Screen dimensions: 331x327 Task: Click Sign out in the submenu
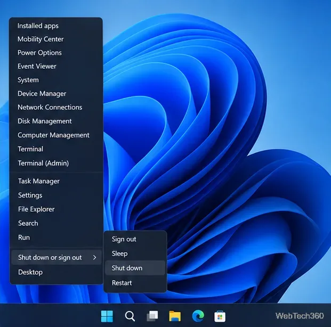[135, 239]
